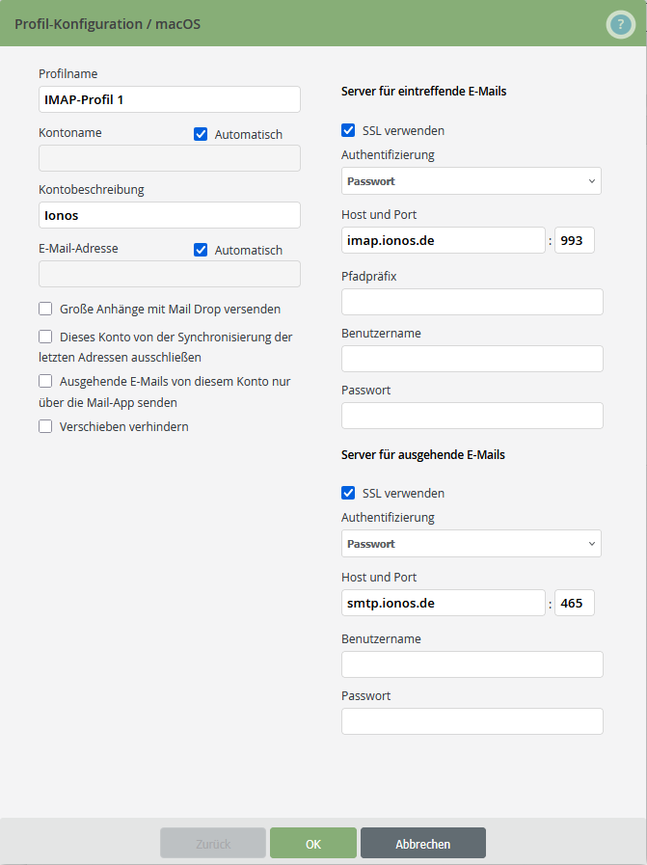The width and height of the screenshot is (647, 865).
Task: Cancel the dialog via Abbrechen
Action: [422, 842]
